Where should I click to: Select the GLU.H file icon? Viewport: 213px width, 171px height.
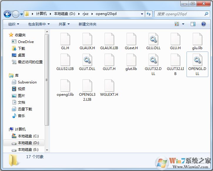[175, 39]
